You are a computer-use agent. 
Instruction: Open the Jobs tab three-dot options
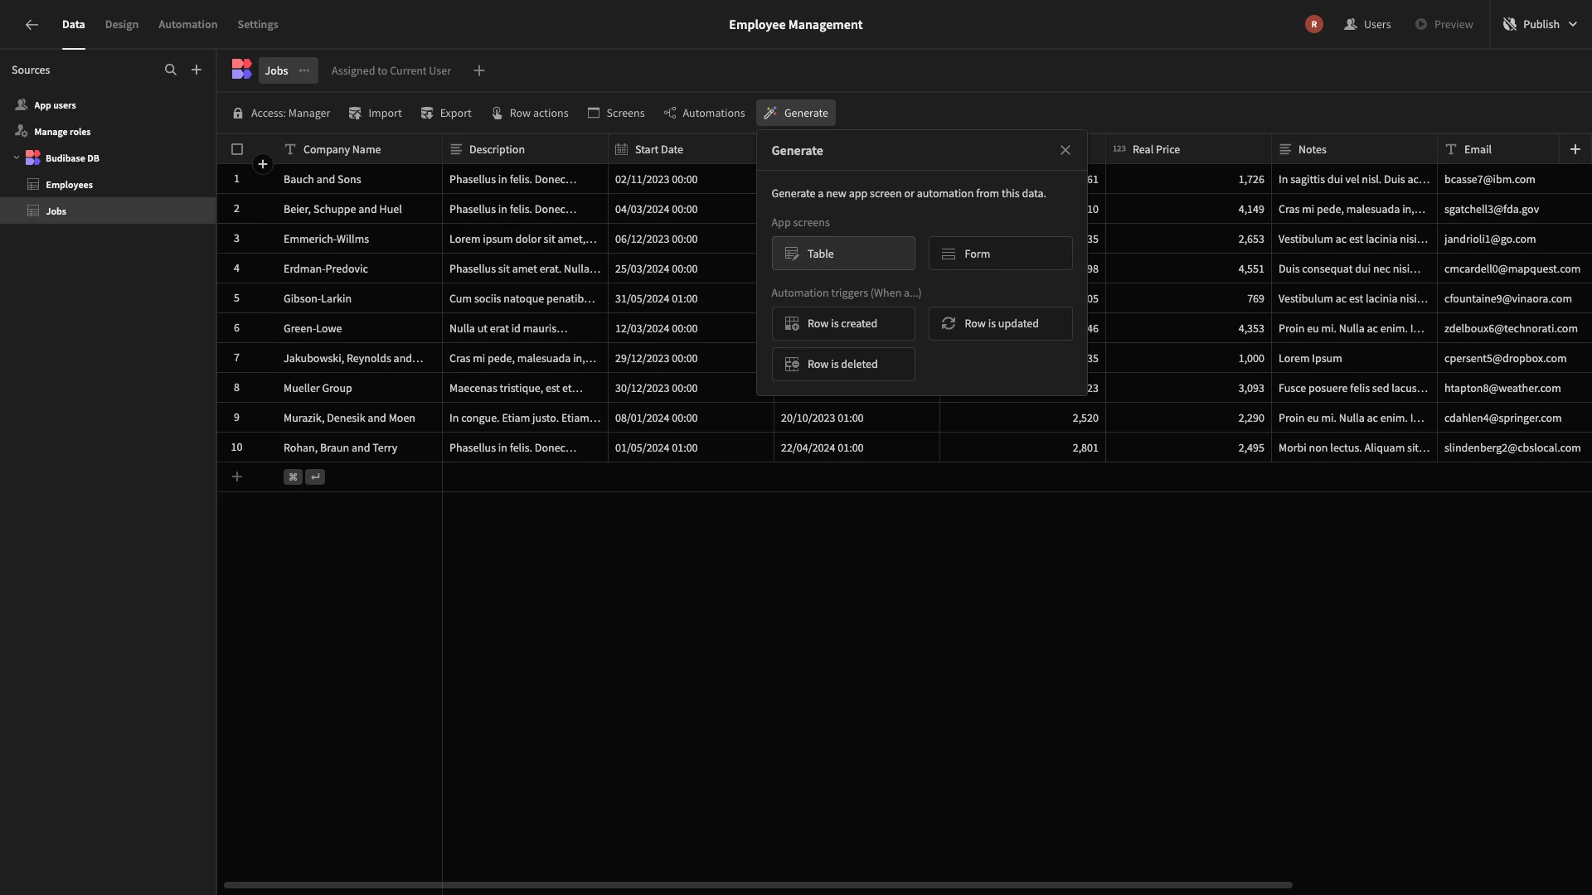[x=304, y=70]
